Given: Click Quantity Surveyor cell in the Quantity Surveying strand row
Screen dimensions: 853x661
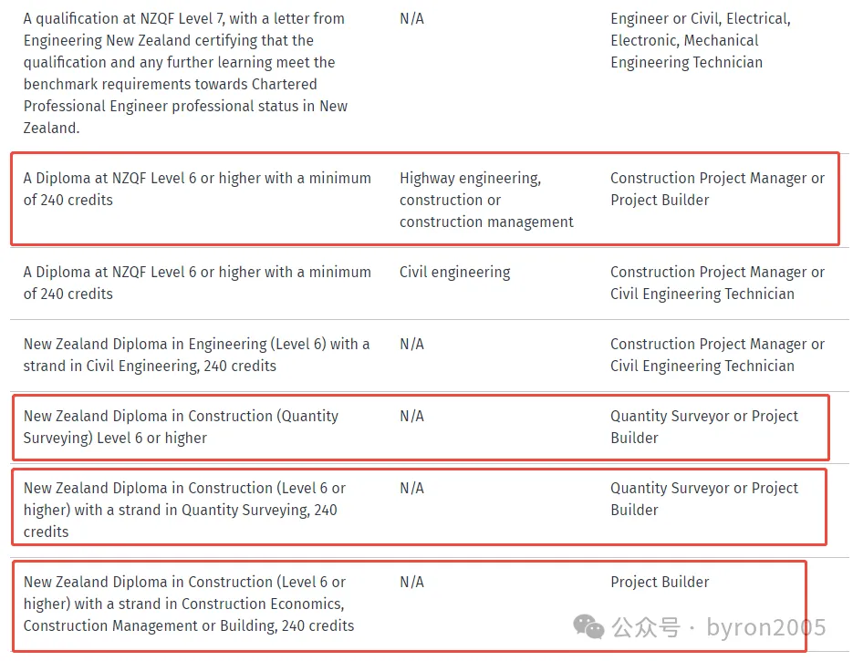Looking at the screenshot, I should pos(703,499).
